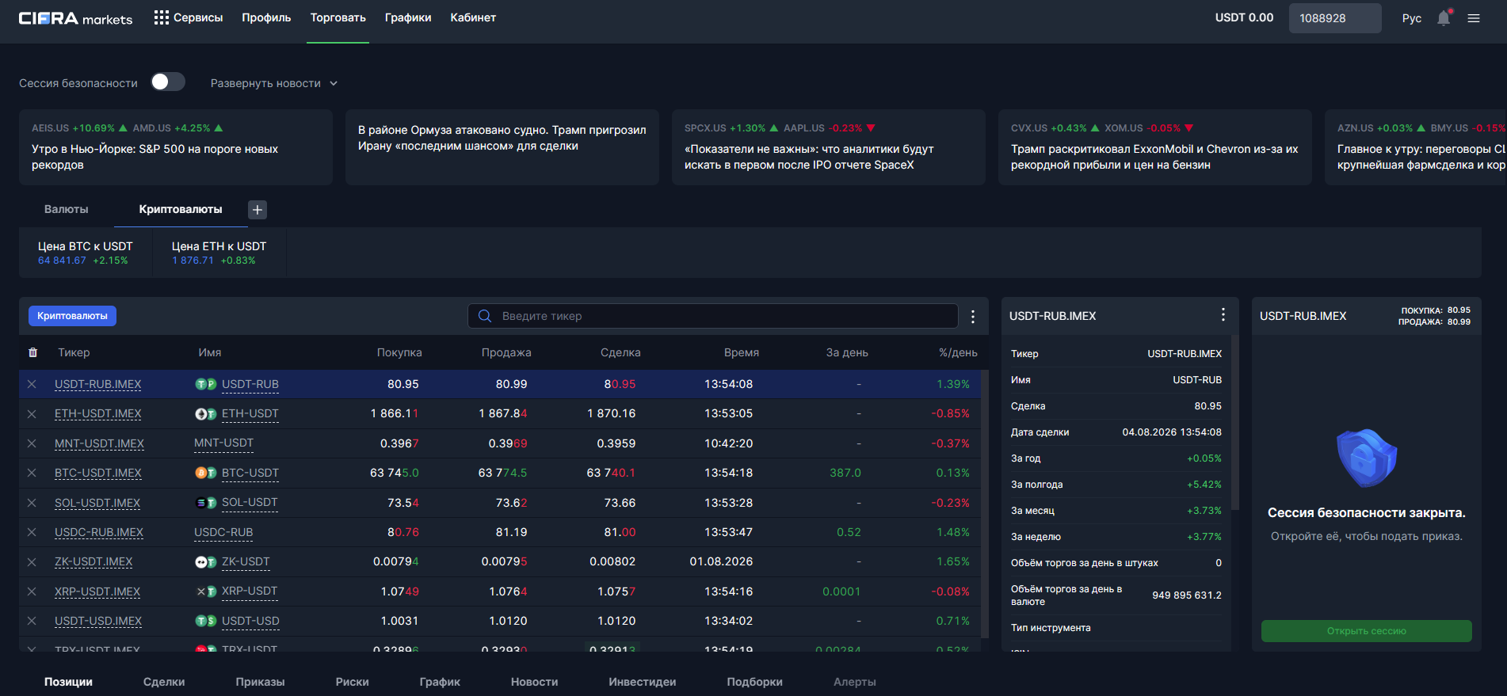The height and width of the screenshot is (696, 1507).
Task: Click the blue security shield illustration
Action: 1366,458
